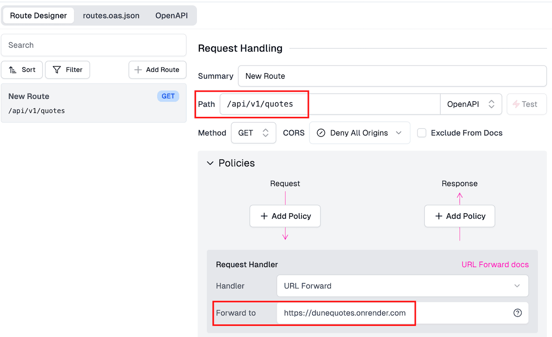
Task: Open the Filter options
Action: 68,70
